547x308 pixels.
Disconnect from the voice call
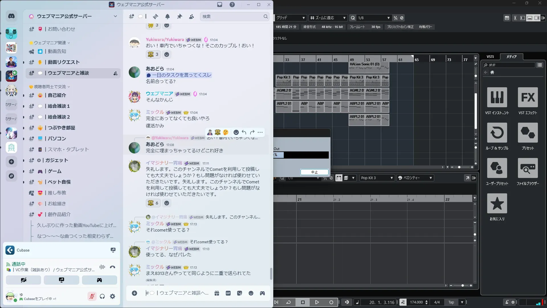pyautogui.click(x=113, y=267)
